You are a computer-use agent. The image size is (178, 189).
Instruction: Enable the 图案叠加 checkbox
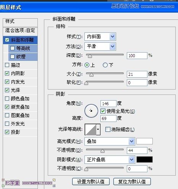tap(7, 115)
